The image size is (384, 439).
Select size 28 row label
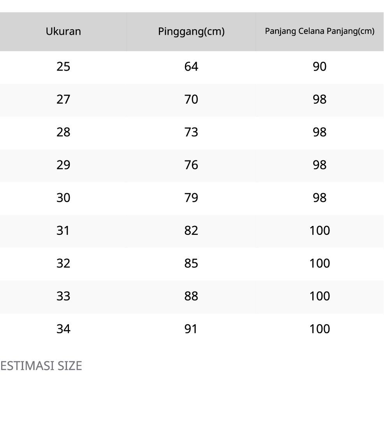[63, 132]
